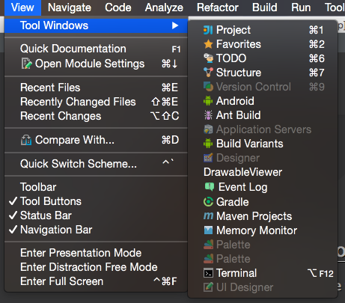Viewport: 345px width, 303px height.
Task: Choose Enter Presentation Mode
Action: tap(96, 253)
